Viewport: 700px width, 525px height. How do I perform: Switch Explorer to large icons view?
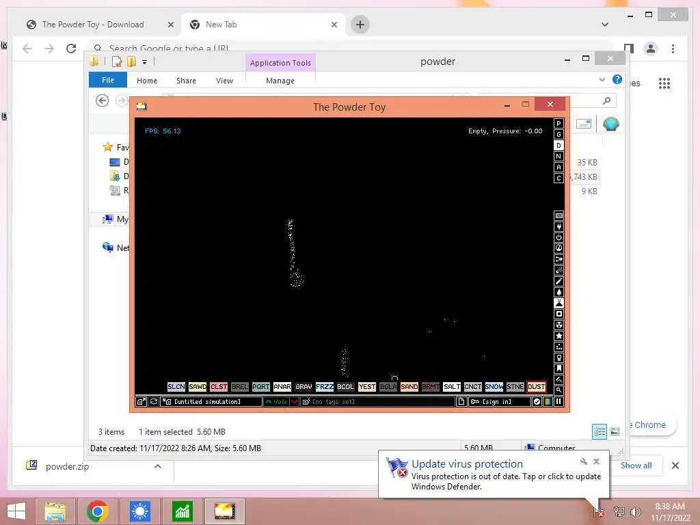tap(615, 431)
